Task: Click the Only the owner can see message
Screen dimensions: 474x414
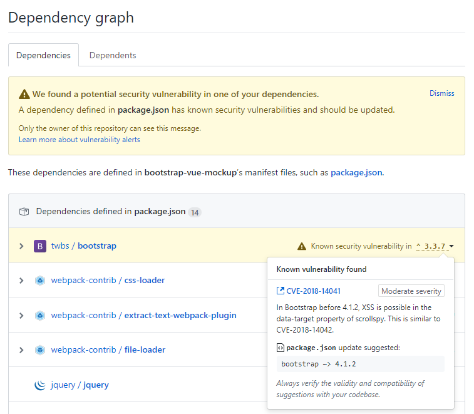Action: [110, 128]
